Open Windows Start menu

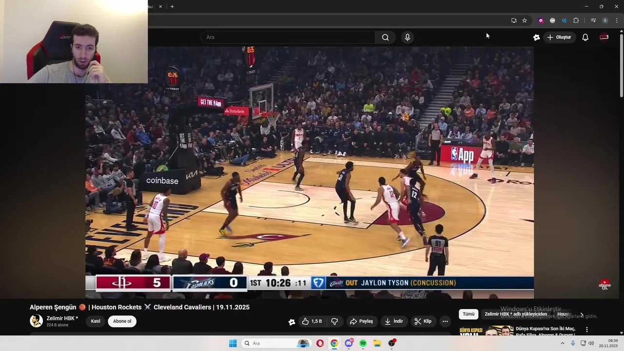coord(233,343)
